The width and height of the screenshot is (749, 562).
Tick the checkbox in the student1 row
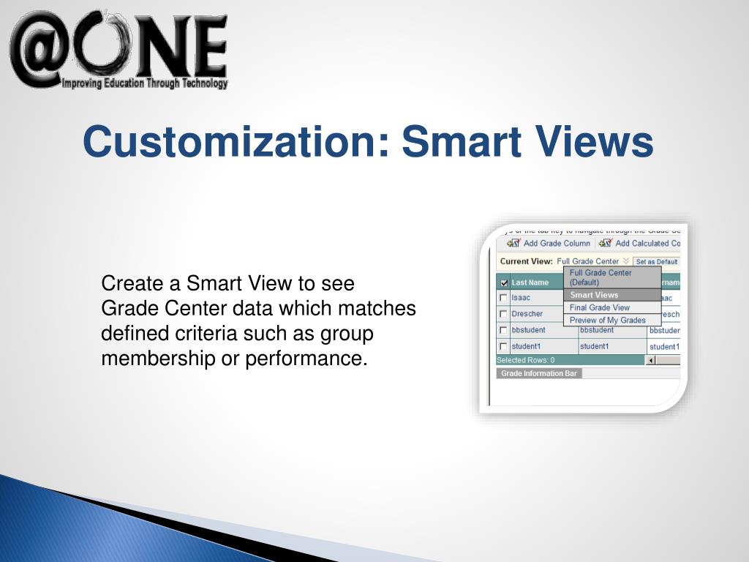coord(503,346)
